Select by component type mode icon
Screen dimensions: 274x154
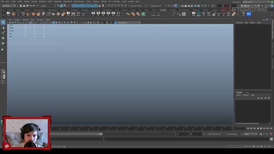[x=65, y=6]
